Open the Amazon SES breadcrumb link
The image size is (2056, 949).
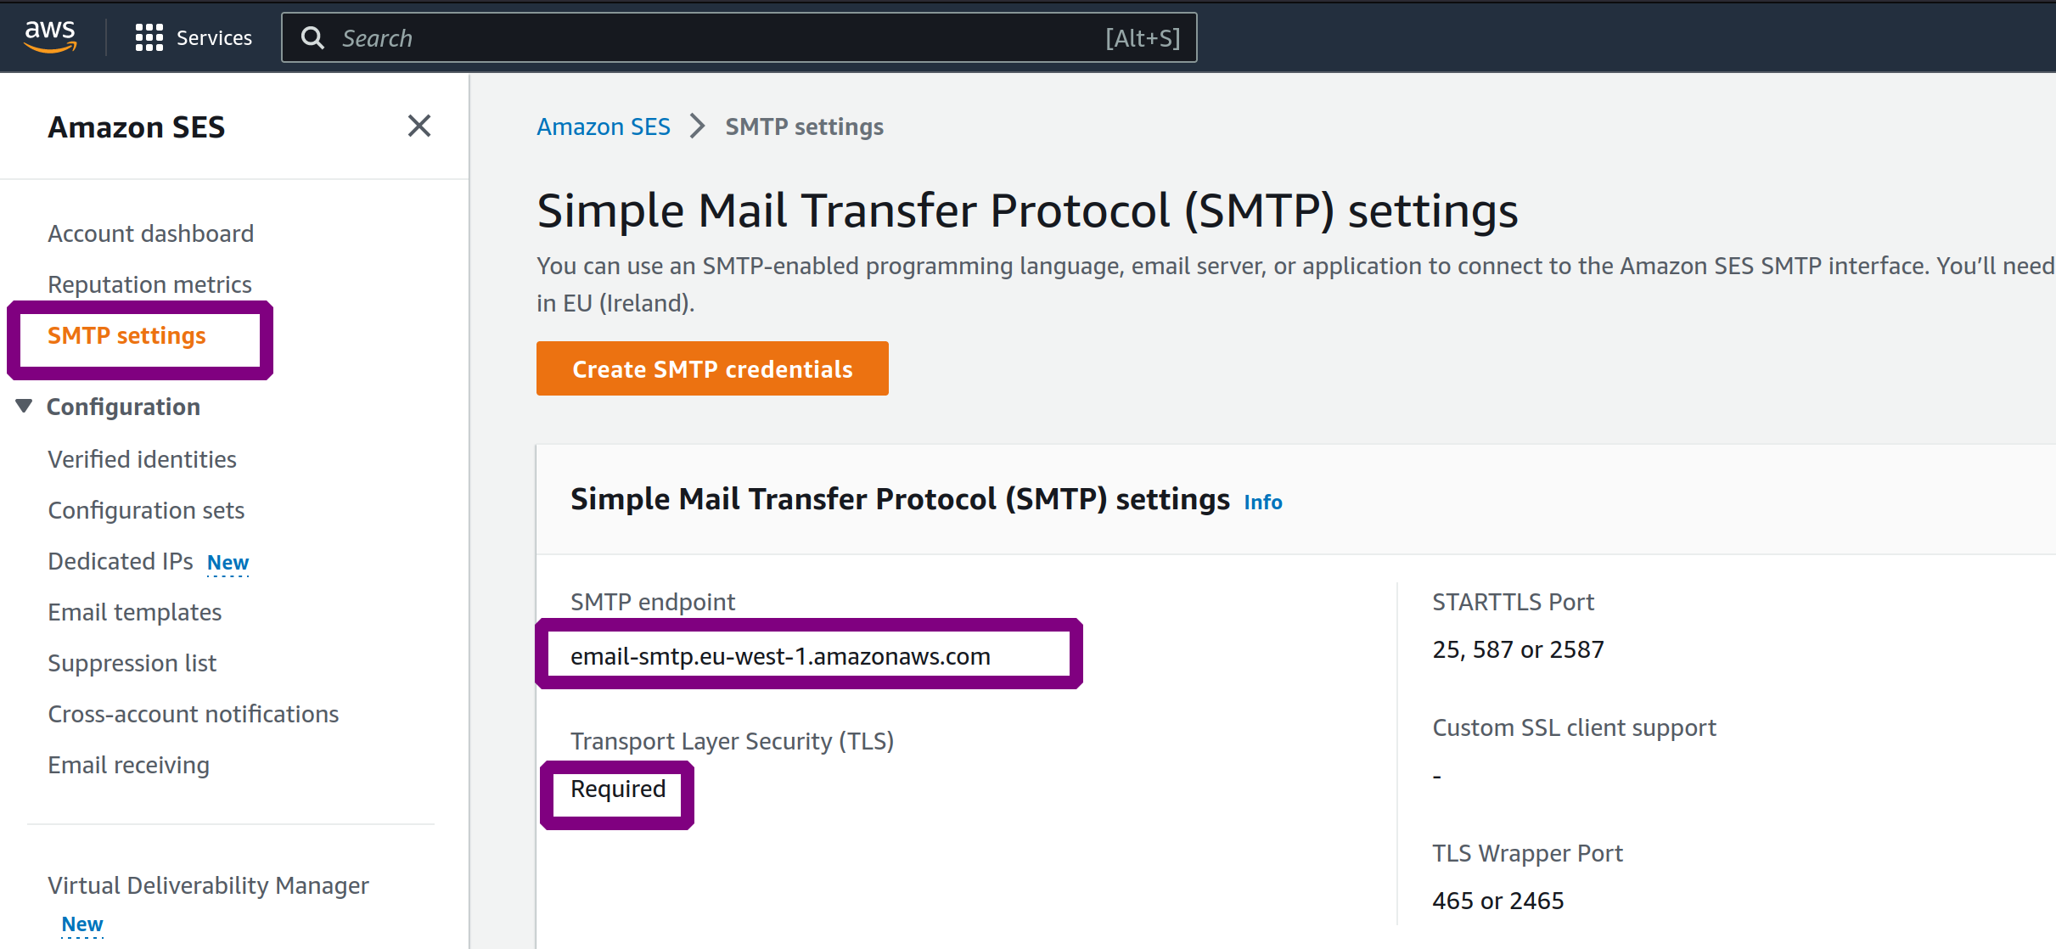coord(604,126)
